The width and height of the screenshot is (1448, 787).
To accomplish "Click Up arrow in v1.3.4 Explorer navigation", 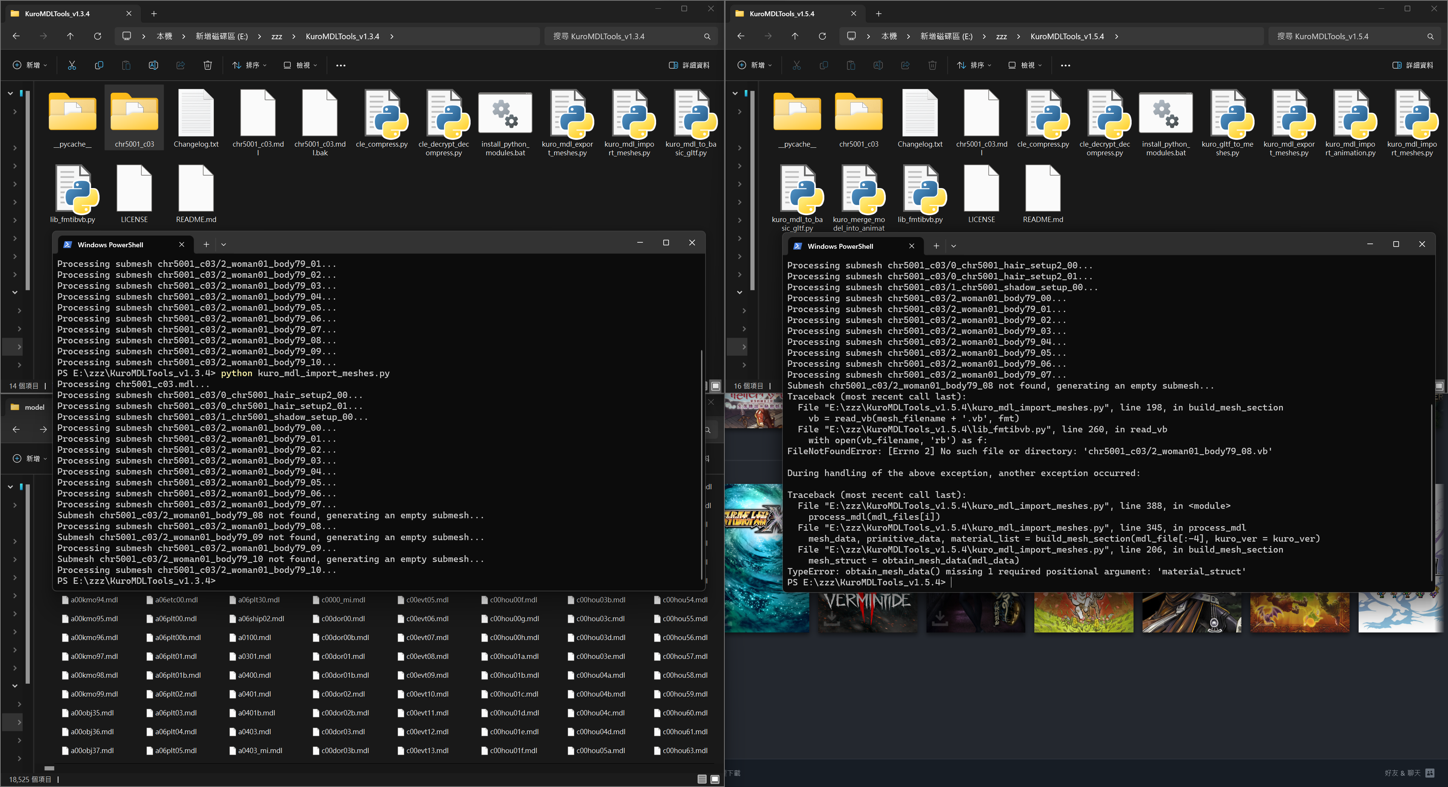I will (70, 36).
